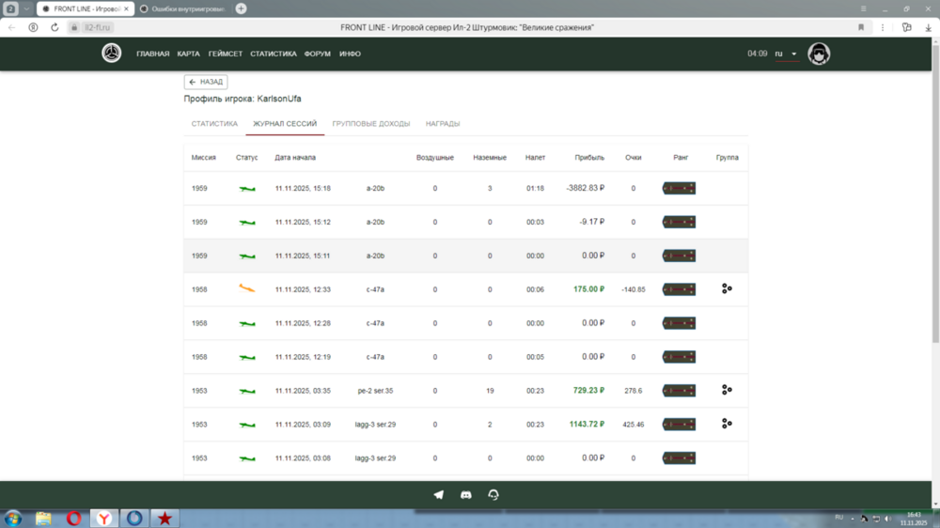
Task: Expand the ru language dropdown
Action: coord(786,54)
